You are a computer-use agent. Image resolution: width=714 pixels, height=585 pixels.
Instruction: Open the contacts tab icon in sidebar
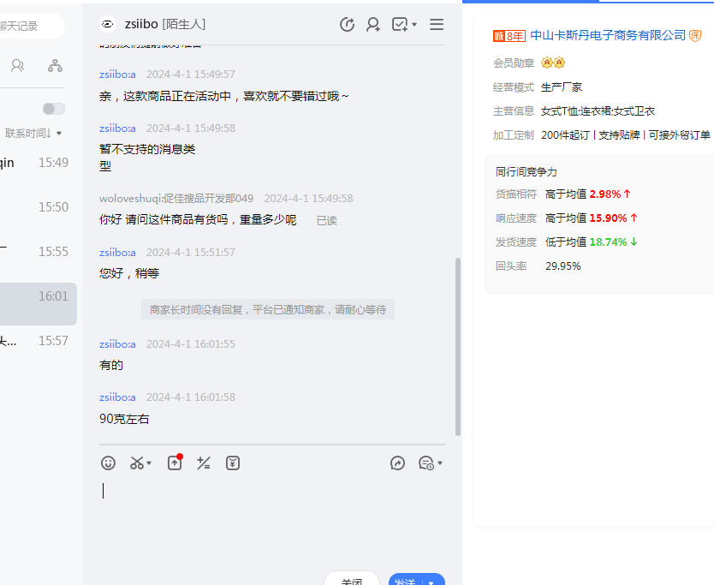tap(17, 66)
